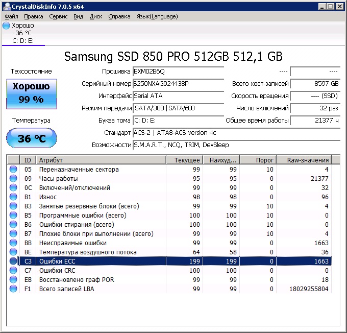Image resolution: width=347 pixels, height=333 pixels.
Task: Click the Текущее column header
Action: click(x=184, y=160)
